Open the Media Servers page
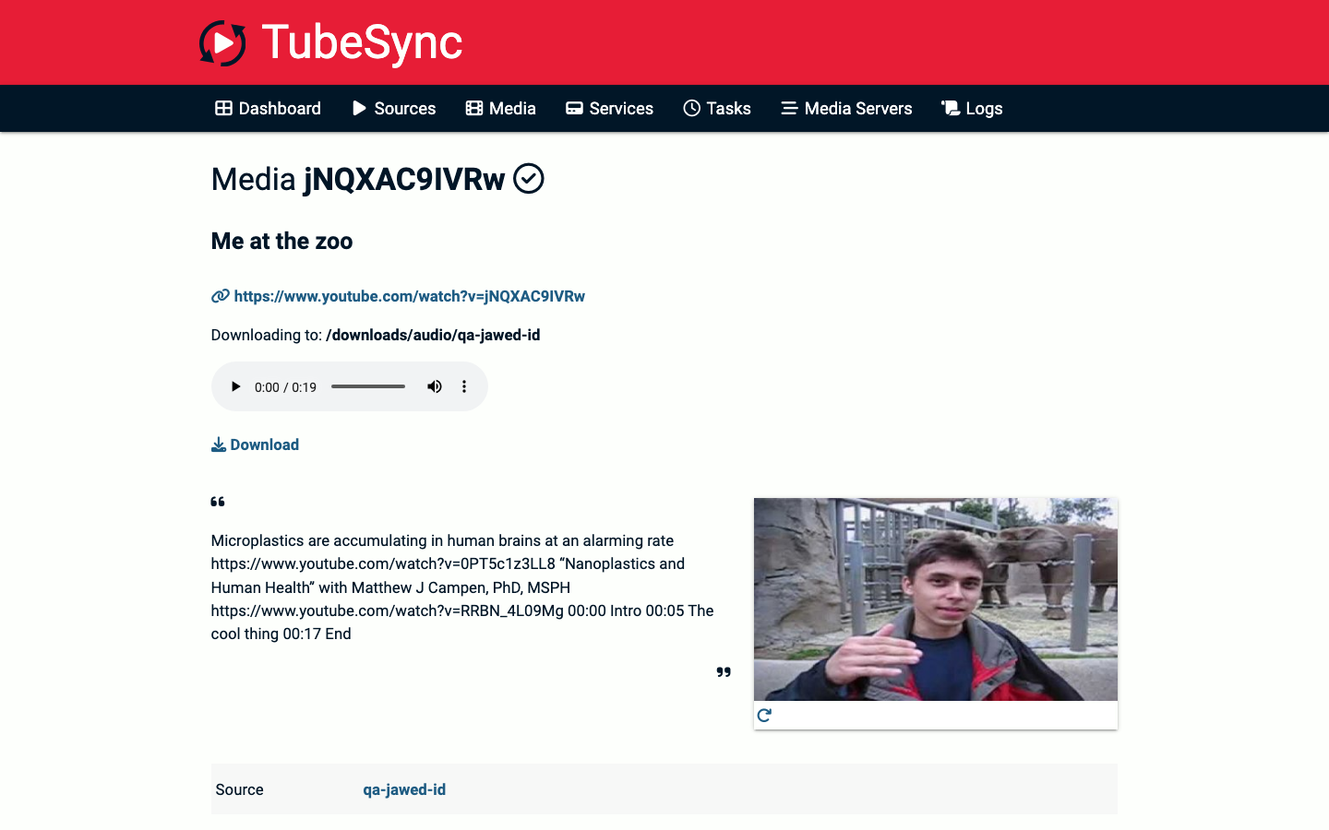The height and width of the screenshot is (830, 1329). tap(846, 109)
